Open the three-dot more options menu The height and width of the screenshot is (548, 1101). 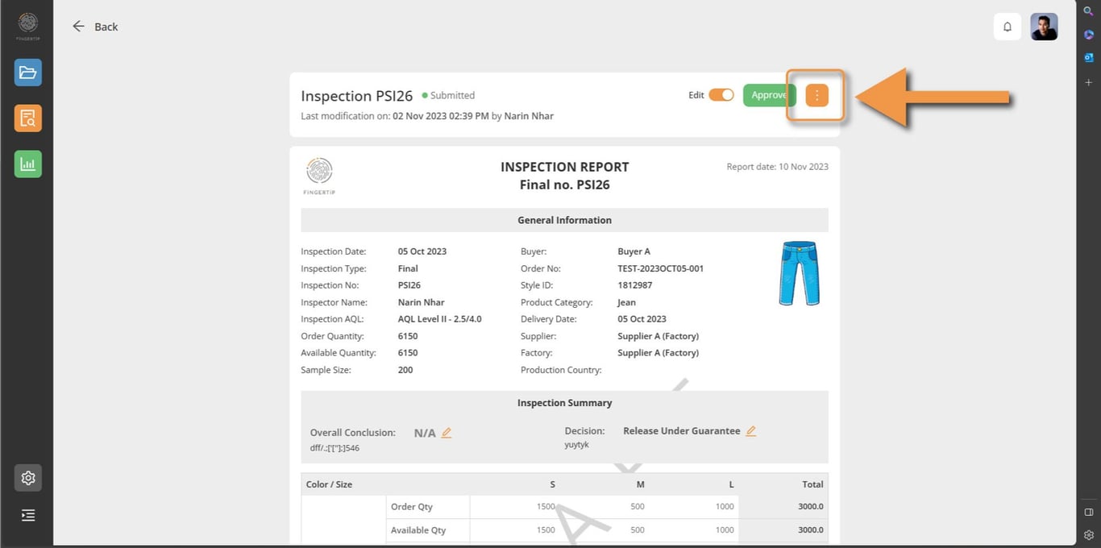[816, 95]
